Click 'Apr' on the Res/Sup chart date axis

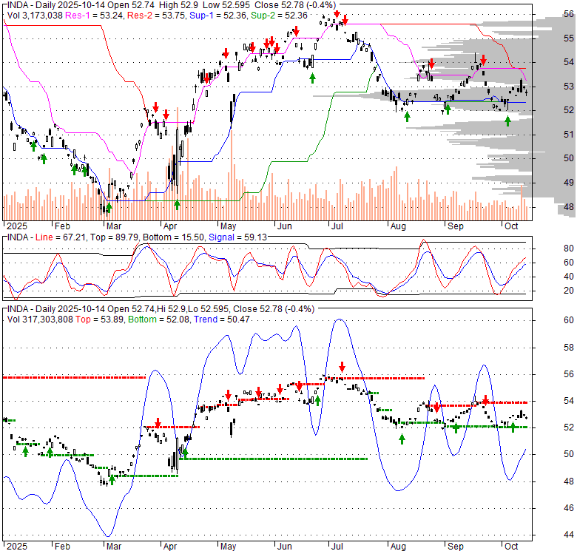[x=170, y=226]
